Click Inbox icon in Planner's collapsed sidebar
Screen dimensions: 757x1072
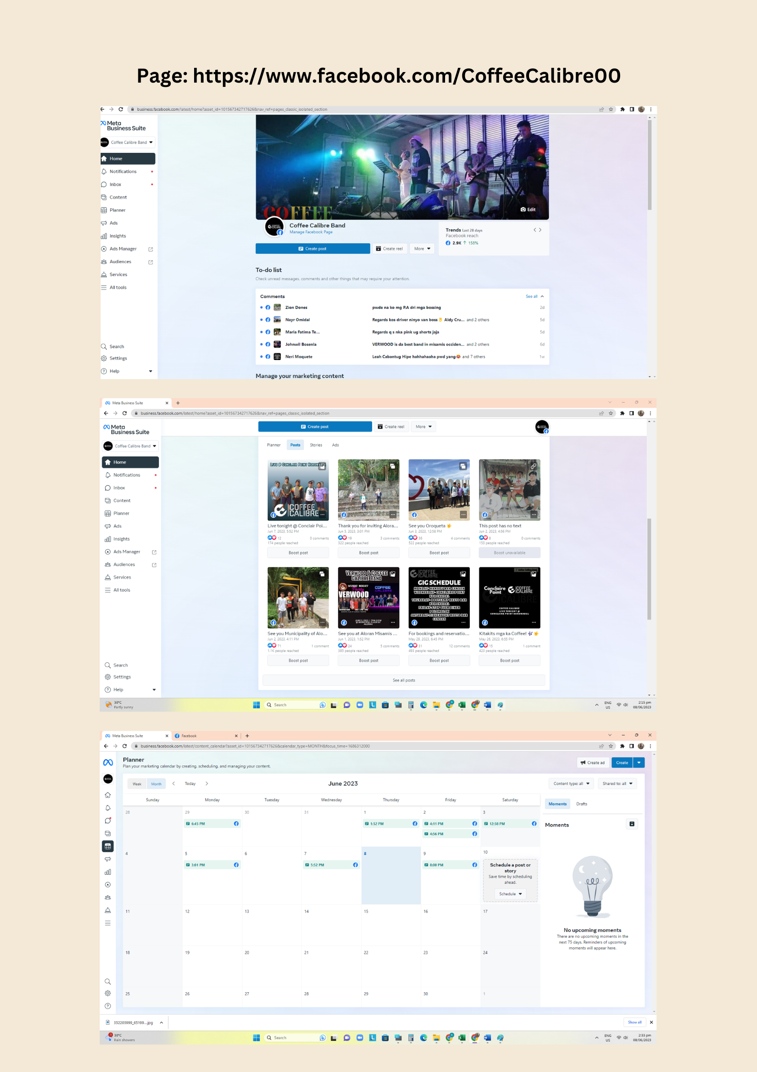coord(108,821)
